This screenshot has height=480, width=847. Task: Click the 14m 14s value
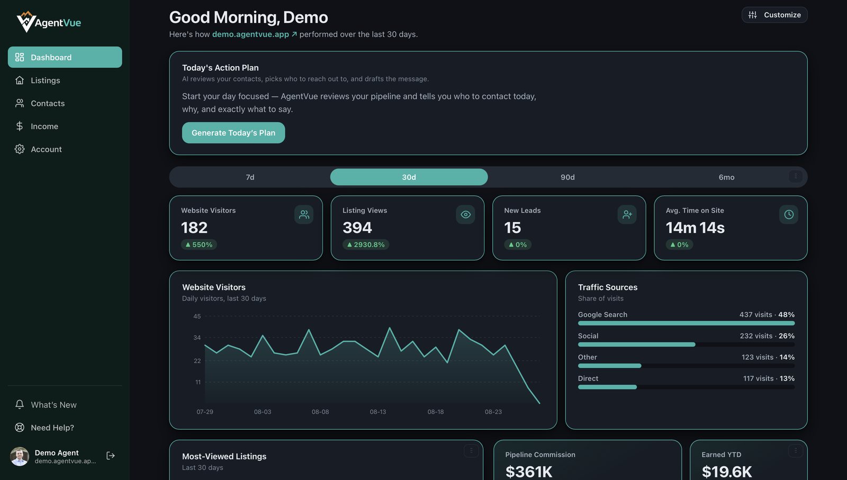tap(695, 228)
